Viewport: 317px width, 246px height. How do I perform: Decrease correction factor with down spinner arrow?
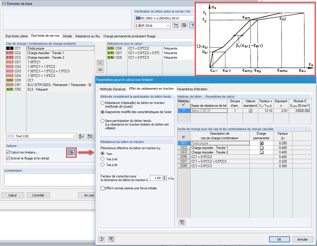tap(164, 179)
